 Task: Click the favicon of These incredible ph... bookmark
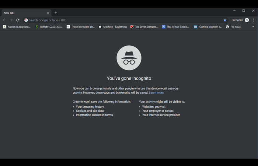(68, 27)
